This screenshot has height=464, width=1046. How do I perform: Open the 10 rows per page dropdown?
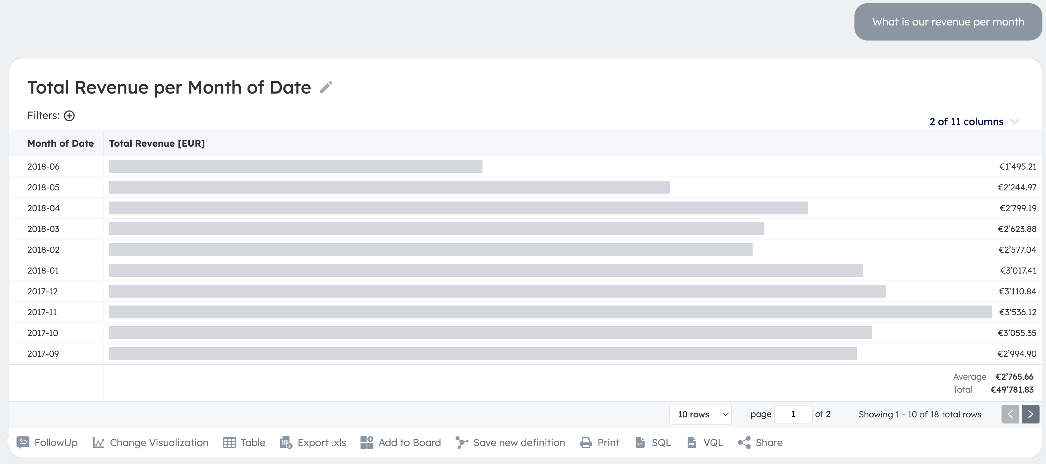tap(701, 414)
